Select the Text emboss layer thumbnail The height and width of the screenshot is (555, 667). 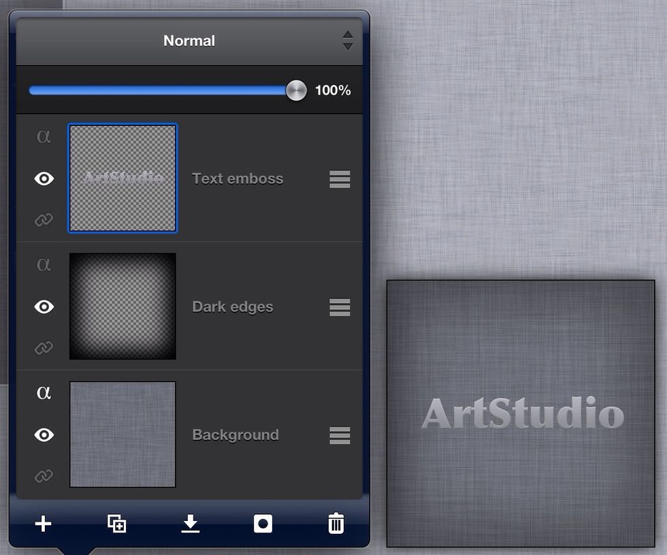pos(123,178)
